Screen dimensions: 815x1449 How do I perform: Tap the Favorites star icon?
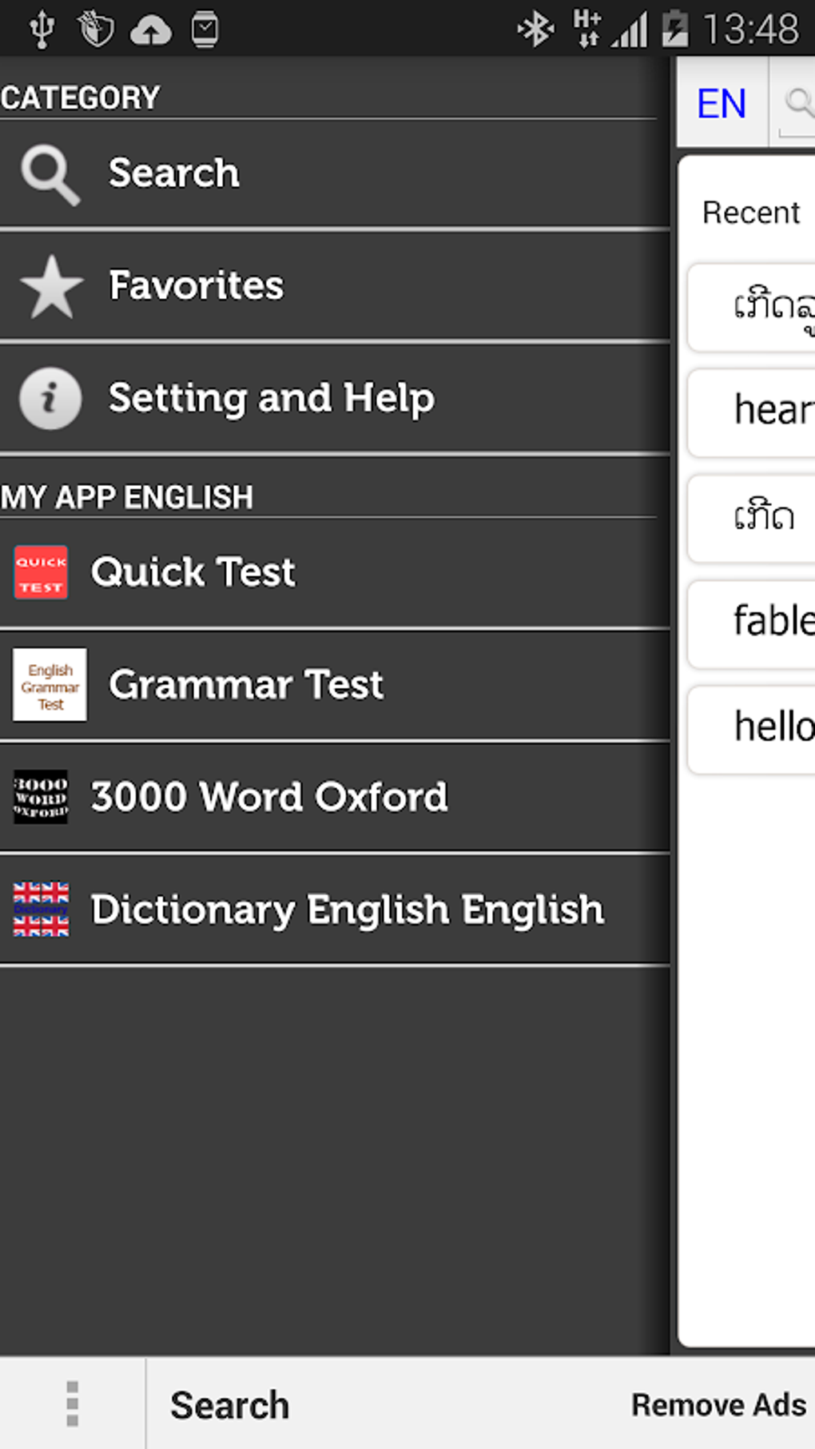point(51,286)
